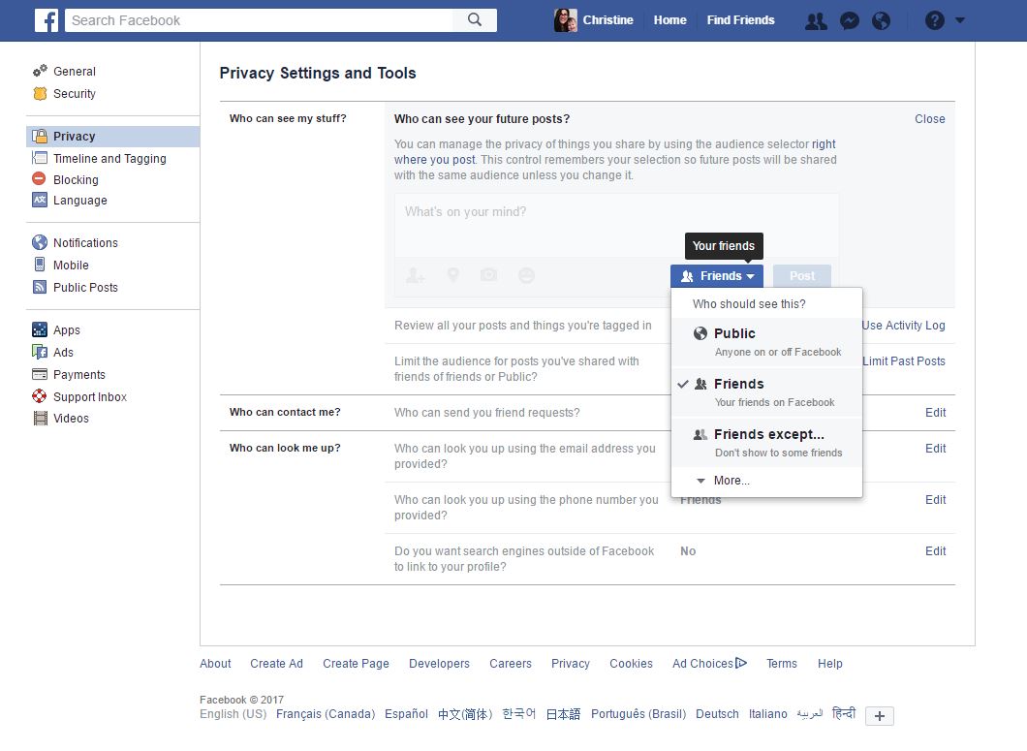Click the Security badge icon

[x=40, y=94]
